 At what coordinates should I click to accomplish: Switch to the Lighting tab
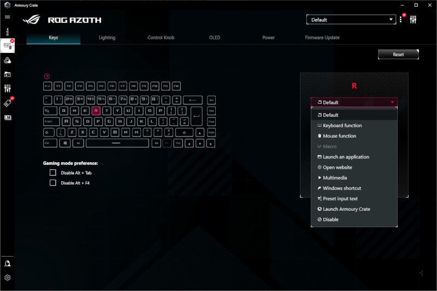point(107,38)
